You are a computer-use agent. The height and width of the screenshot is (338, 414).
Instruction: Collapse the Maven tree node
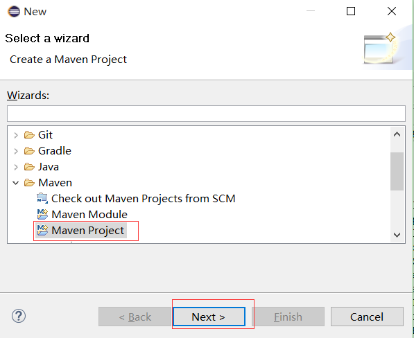[16, 183]
